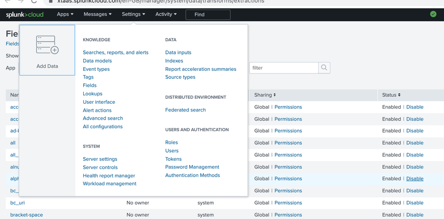Open Roles settings
444x219 pixels.
[172, 142]
